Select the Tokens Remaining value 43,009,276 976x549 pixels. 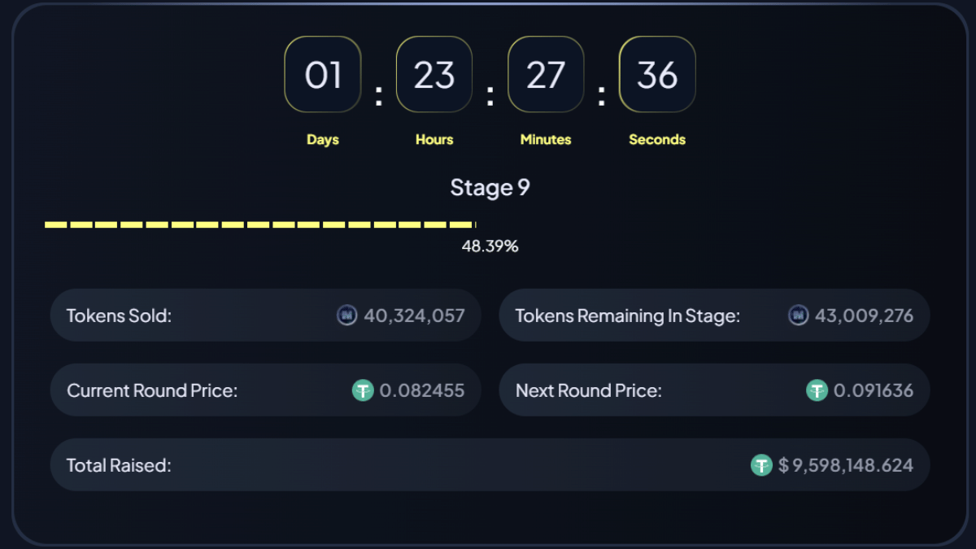point(864,316)
